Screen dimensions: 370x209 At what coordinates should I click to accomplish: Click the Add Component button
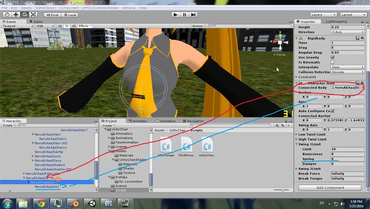[x=330, y=188]
